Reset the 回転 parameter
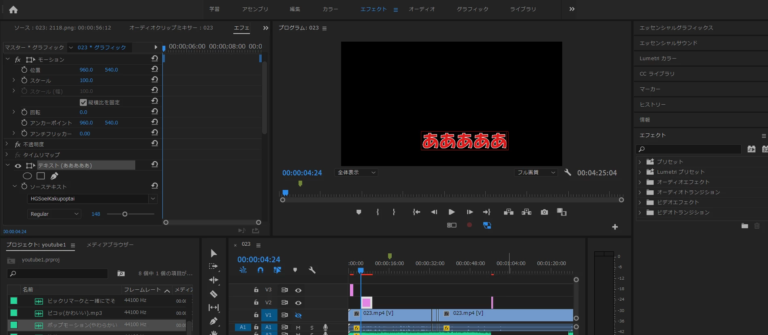The width and height of the screenshot is (768, 335). 154,112
